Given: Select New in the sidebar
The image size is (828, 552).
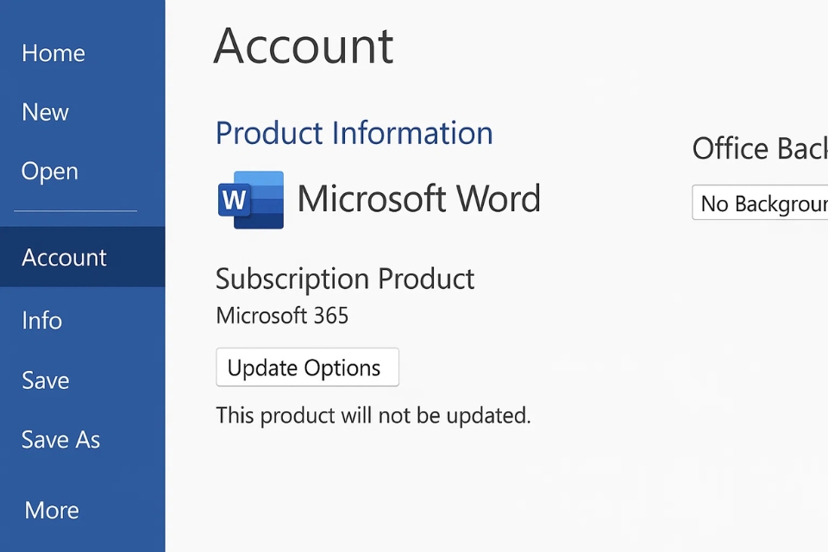Looking at the screenshot, I should [x=46, y=112].
